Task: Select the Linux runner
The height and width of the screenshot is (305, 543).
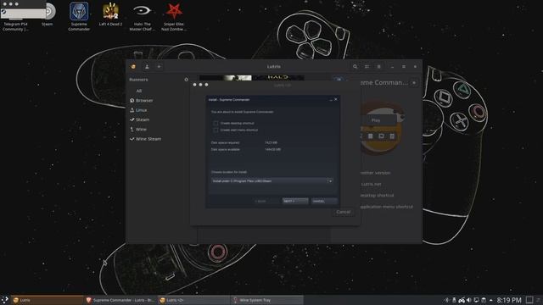Action: click(x=138, y=110)
